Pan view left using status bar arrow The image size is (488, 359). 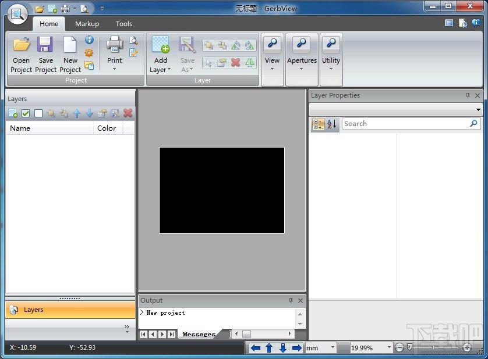tap(256, 348)
